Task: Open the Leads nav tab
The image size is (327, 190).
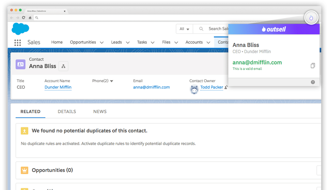Action: [116, 42]
